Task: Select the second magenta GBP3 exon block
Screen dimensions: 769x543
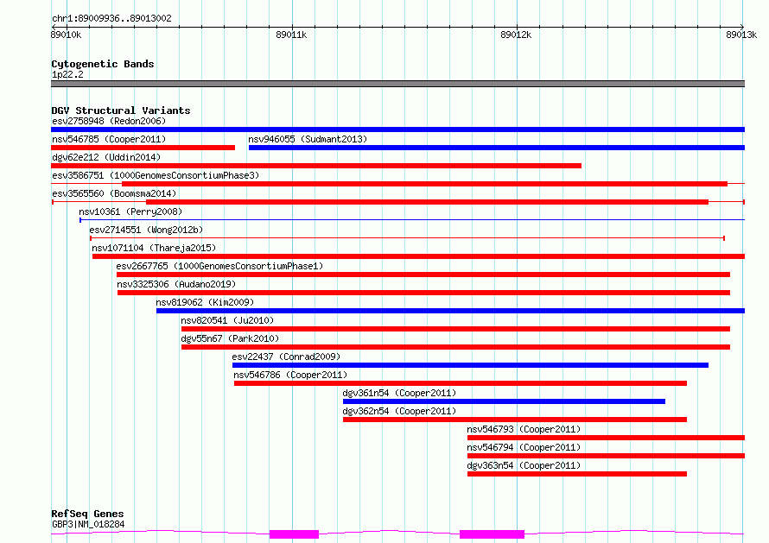Action: pyautogui.click(x=492, y=534)
